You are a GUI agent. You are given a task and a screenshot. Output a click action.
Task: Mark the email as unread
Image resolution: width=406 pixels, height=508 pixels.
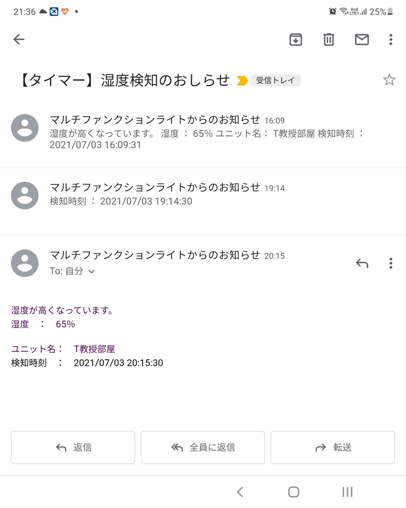[362, 39]
